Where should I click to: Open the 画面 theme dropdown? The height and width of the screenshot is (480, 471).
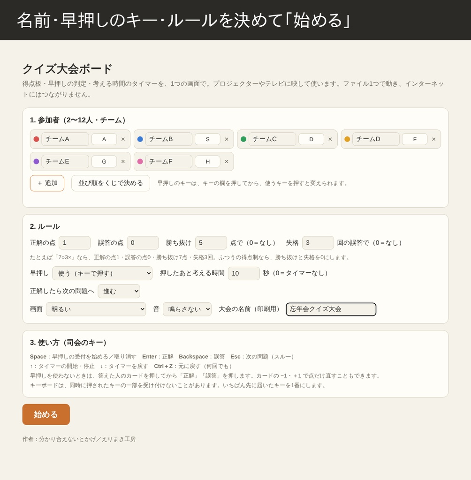[96, 309]
